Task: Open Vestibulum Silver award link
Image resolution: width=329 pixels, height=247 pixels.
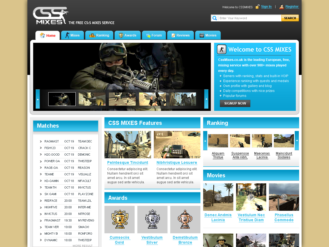Action: point(152,240)
